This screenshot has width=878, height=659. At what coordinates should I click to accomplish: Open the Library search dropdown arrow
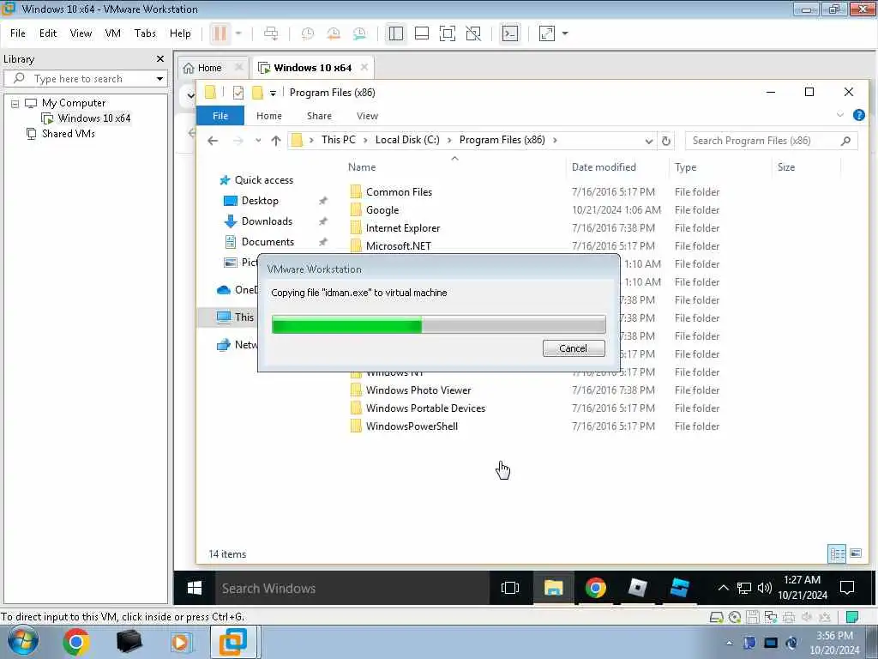tap(159, 79)
